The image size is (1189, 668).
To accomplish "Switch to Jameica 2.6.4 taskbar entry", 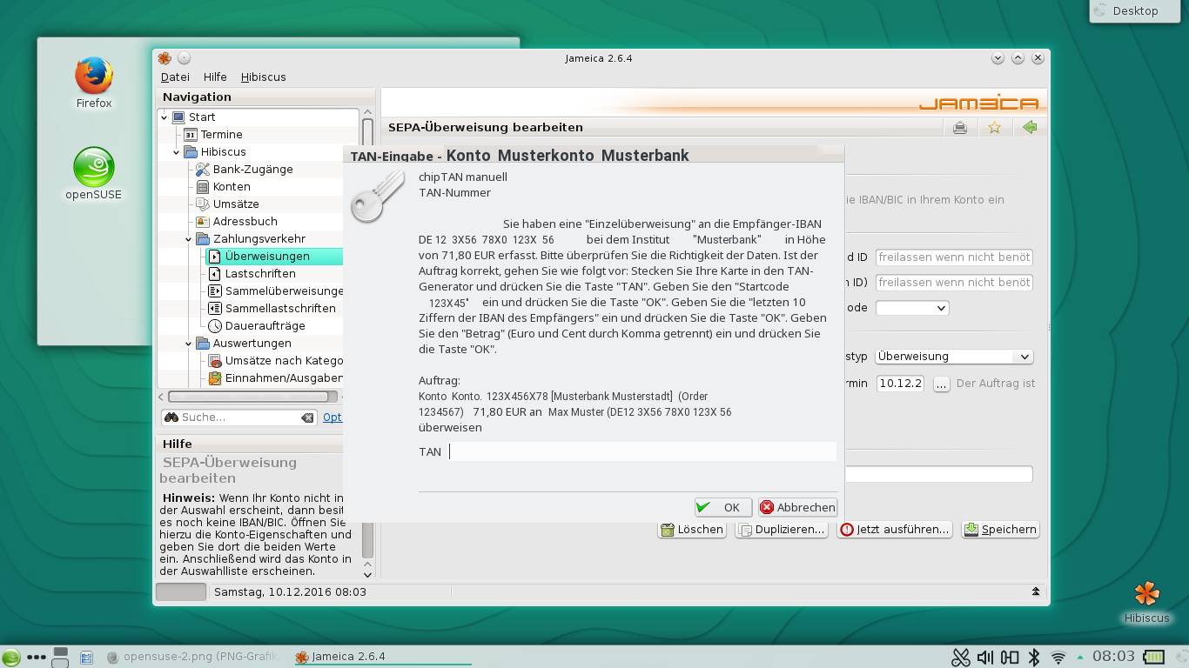I will tap(382, 657).
